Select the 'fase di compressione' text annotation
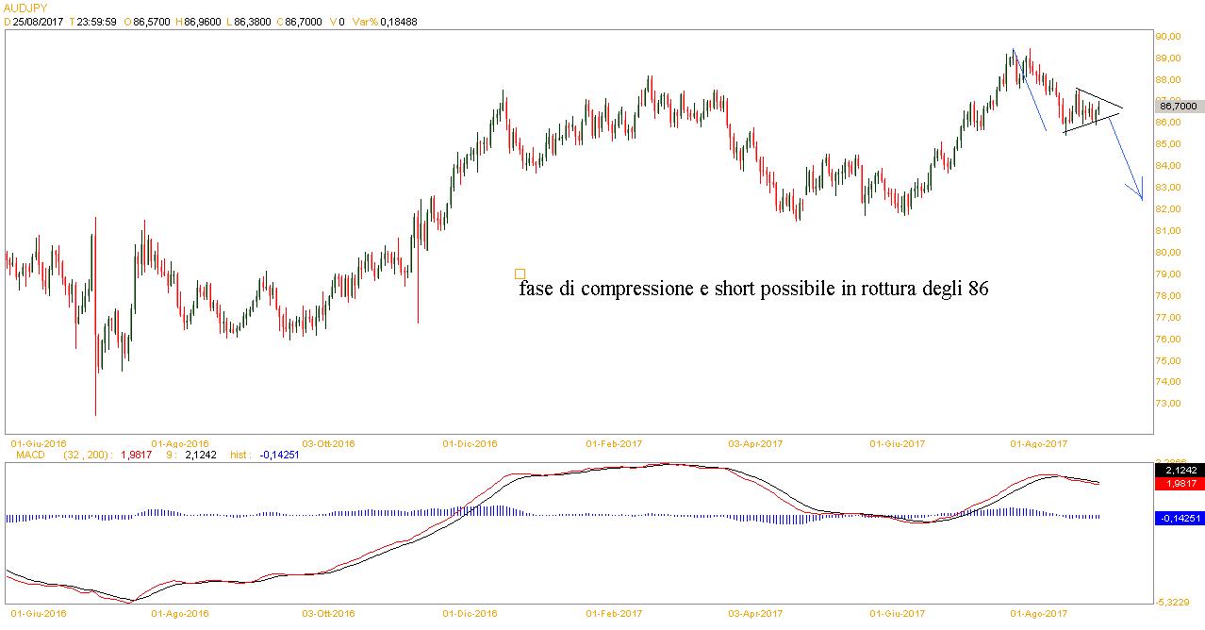 click(x=753, y=290)
